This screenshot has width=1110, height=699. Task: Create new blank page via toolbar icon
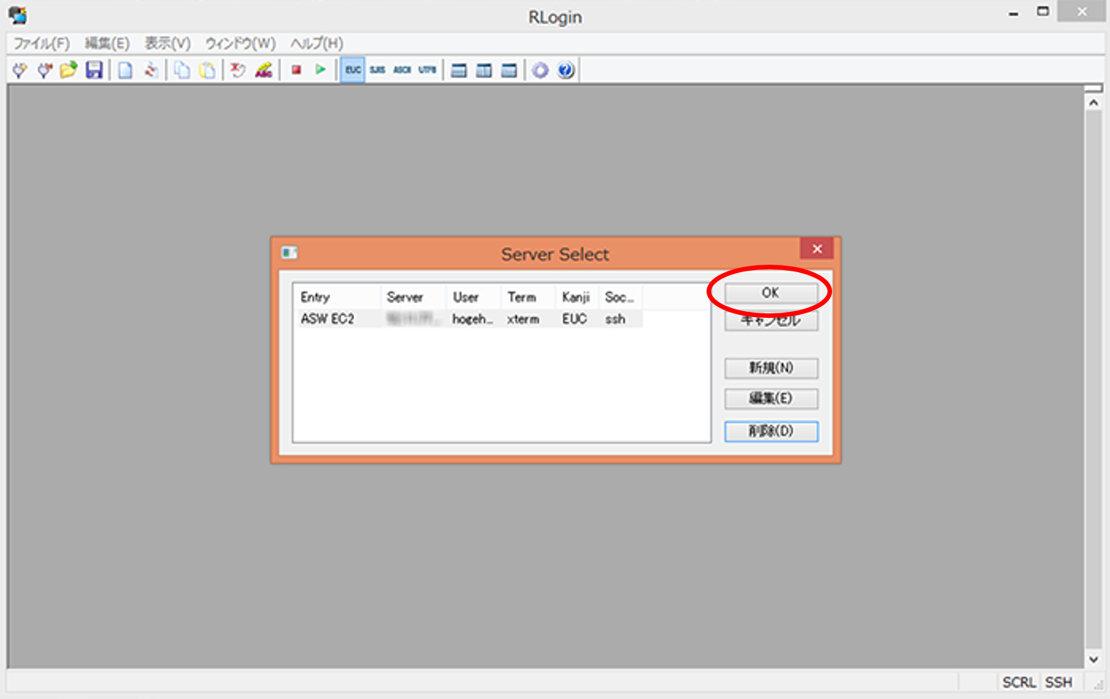click(x=125, y=71)
